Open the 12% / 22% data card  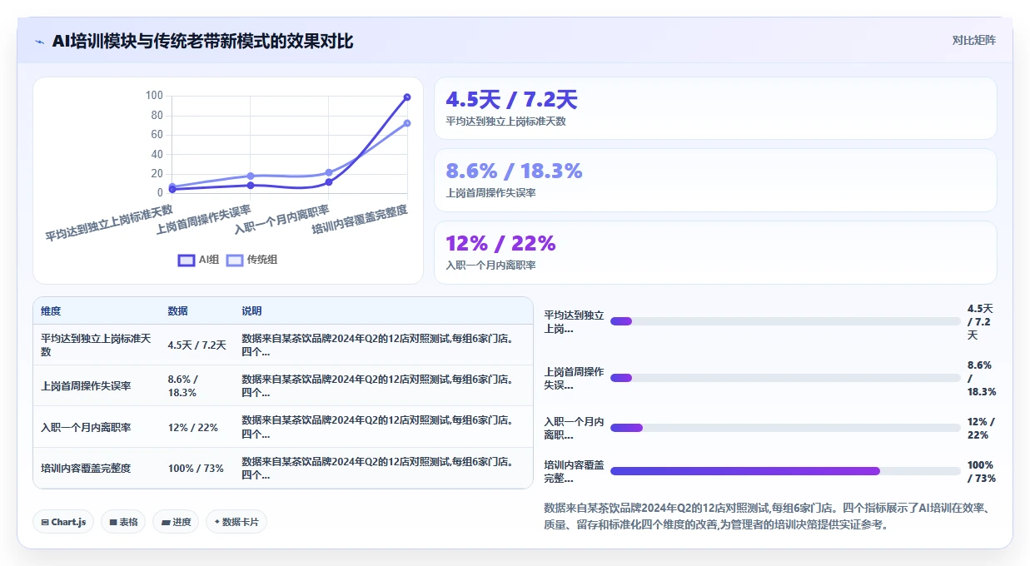tap(715, 252)
